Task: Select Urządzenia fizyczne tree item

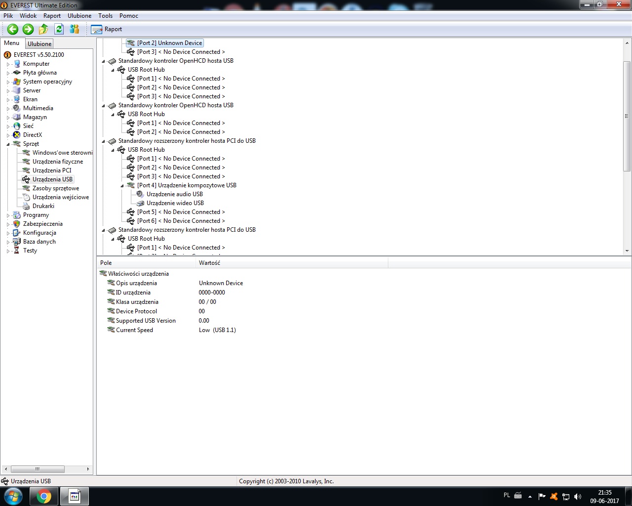Action: click(x=58, y=162)
